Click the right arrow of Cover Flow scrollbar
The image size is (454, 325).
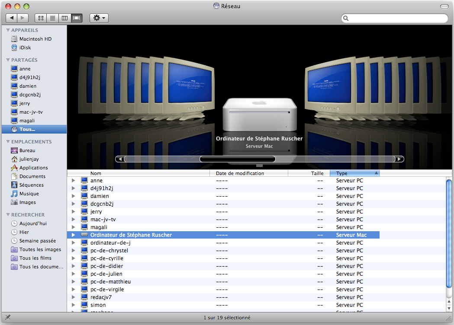point(399,159)
